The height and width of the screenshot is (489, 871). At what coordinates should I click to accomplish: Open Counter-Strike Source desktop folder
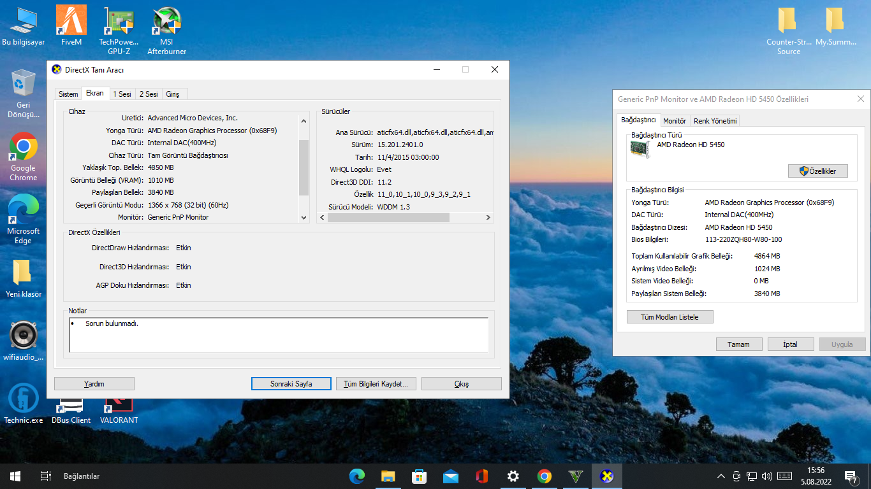[788, 21]
